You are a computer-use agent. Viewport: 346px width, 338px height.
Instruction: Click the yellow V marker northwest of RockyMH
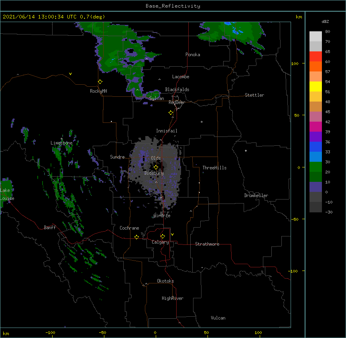pos(70,74)
